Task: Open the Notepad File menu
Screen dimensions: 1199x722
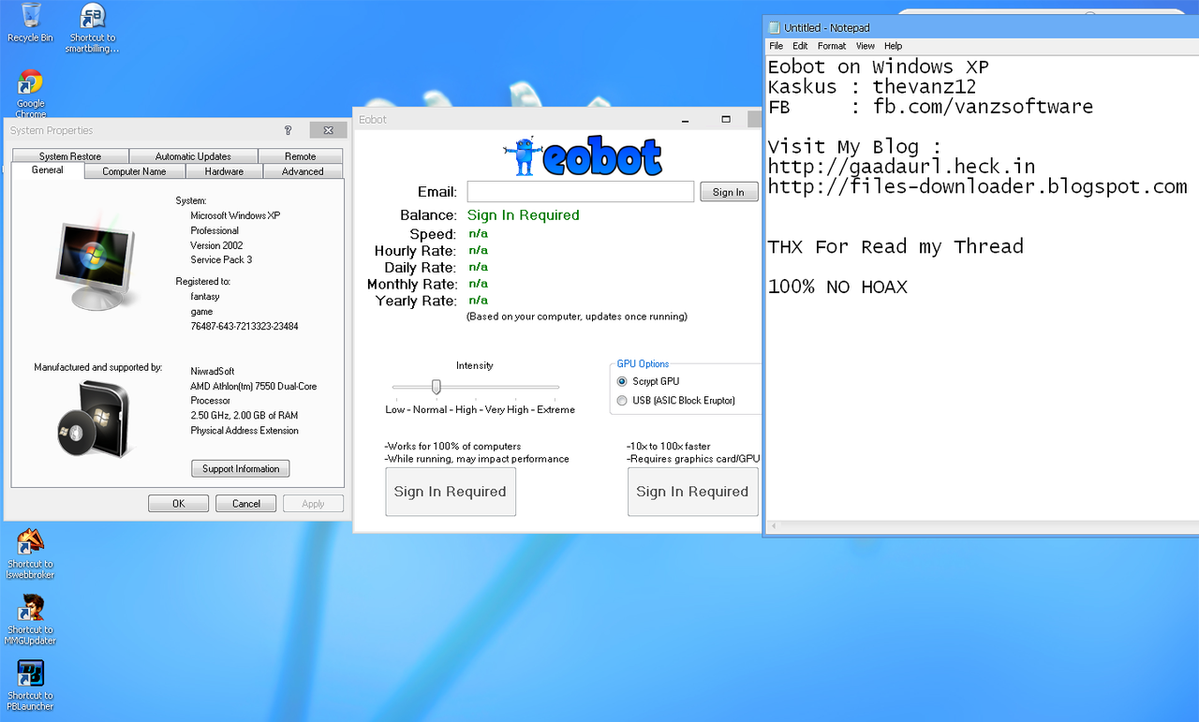Action: coord(776,46)
